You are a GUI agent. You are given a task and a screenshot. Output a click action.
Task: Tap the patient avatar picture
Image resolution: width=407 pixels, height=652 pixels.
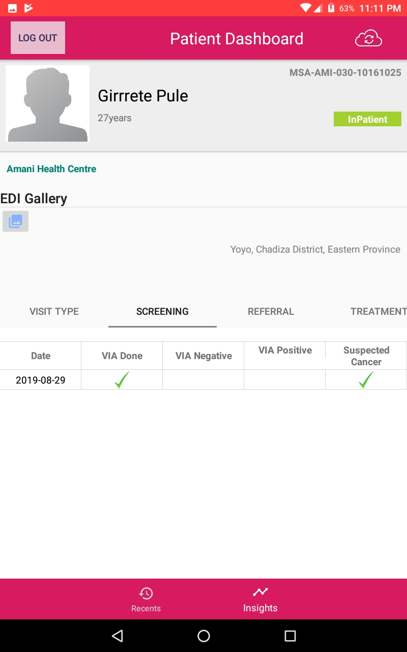pyautogui.click(x=47, y=103)
